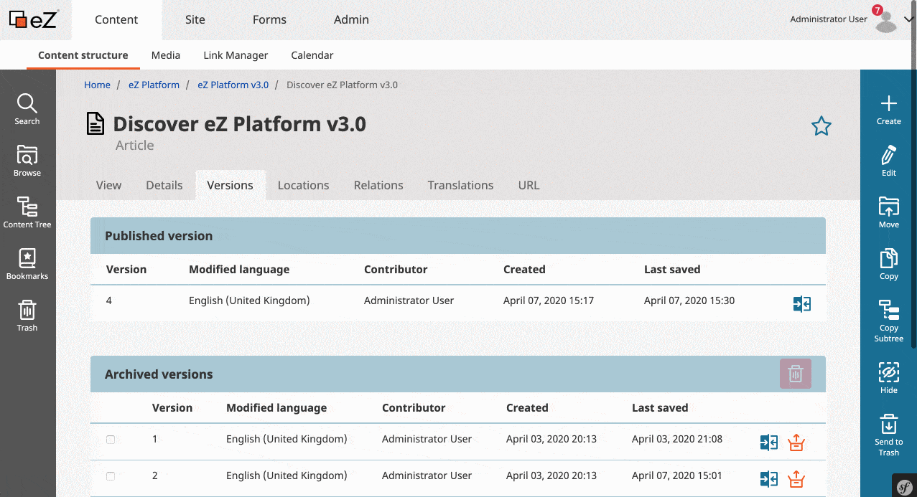Restore archived version 2

(x=796, y=478)
